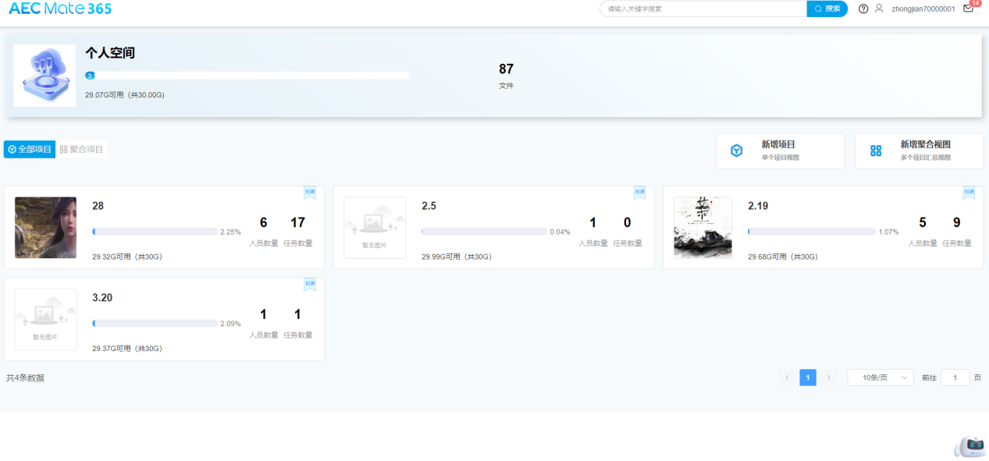This screenshot has width=989, height=461.
Task: Click the AEC Mate 365 logo
Action: (60, 9)
